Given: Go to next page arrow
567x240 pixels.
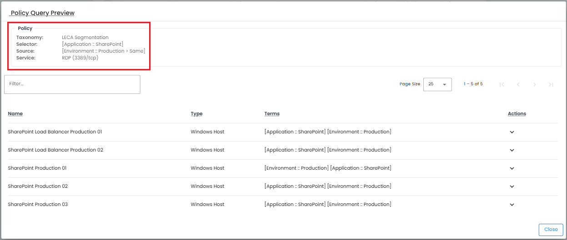Looking at the screenshot, I should point(535,84).
